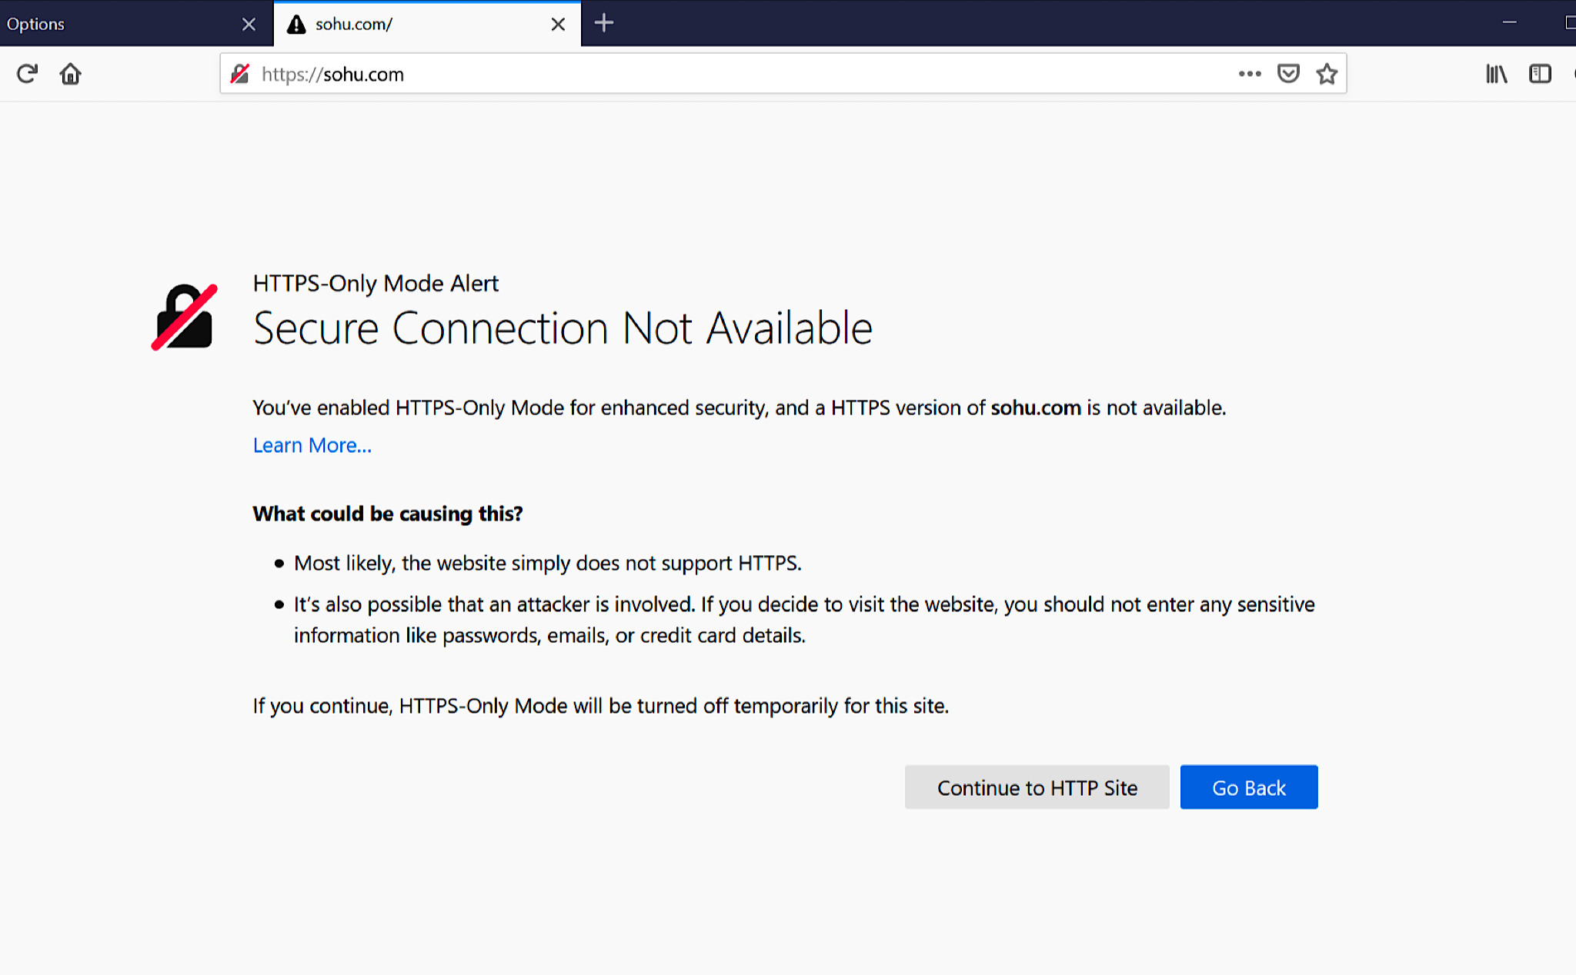Click the blue Go Back button

(1248, 787)
